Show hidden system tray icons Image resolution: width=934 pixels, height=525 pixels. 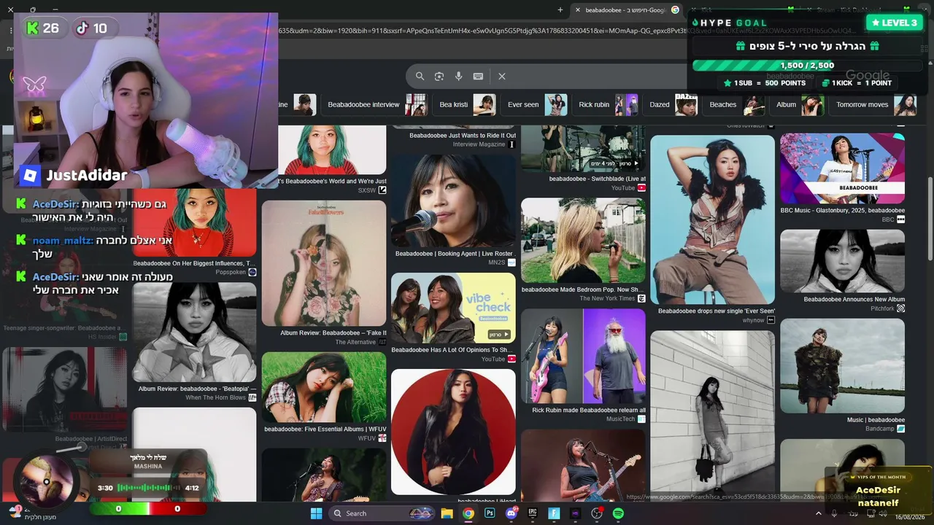click(818, 513)
